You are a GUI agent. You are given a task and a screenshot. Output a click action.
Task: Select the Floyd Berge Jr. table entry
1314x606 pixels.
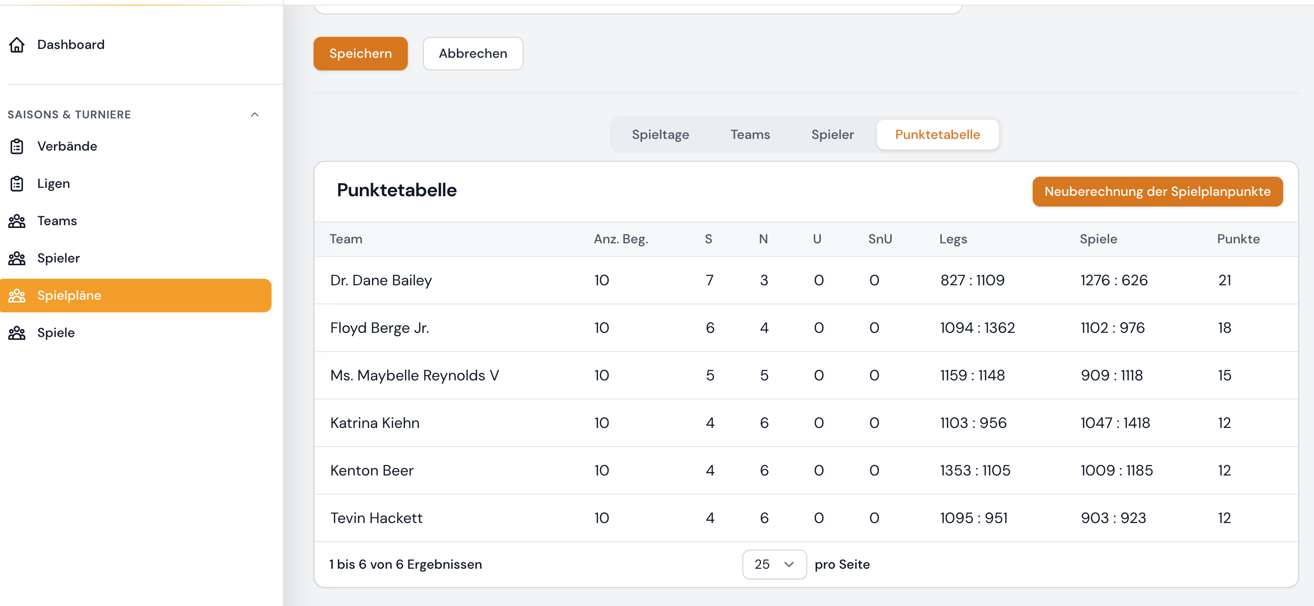(x=379, y=328)
